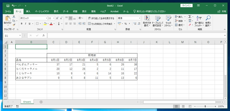Screen dimensions: 230x111
Task: Open Sort and Filter menu
Action: pyautogui.click(x=199, y=21)
